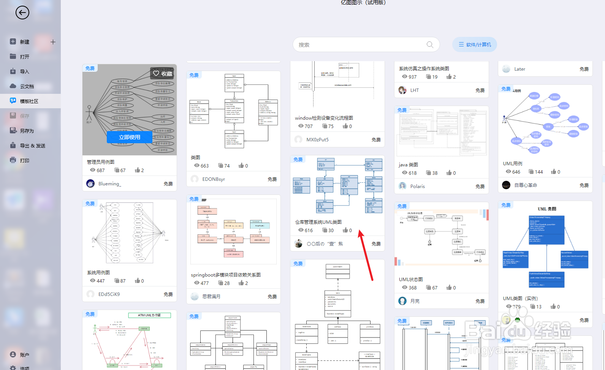Click 系统仿真之操作系统类图 title

pyautogui.click(x=424, y=68)
